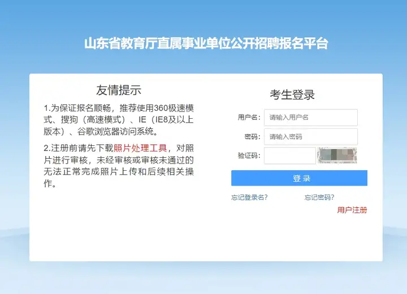This screenshot has width=407, height=294.
Task: Click the 山东省教育厅直属事业单位公开招聘报名平台 title
Action: pyautogui.click(x=206, y=43)
